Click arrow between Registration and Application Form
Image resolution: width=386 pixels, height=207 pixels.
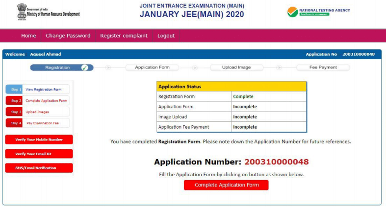108,68
